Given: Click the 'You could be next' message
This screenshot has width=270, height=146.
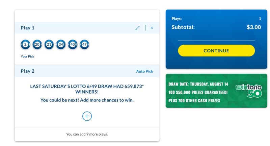Looking at the screenshot, I should click(87, 100).
